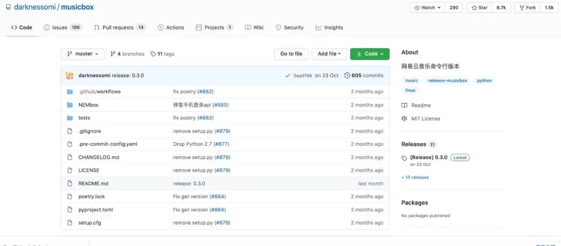Open the .github/workflows folder
Image resolution: width=561 pixels, height=246 pixels.
point(99,91)
